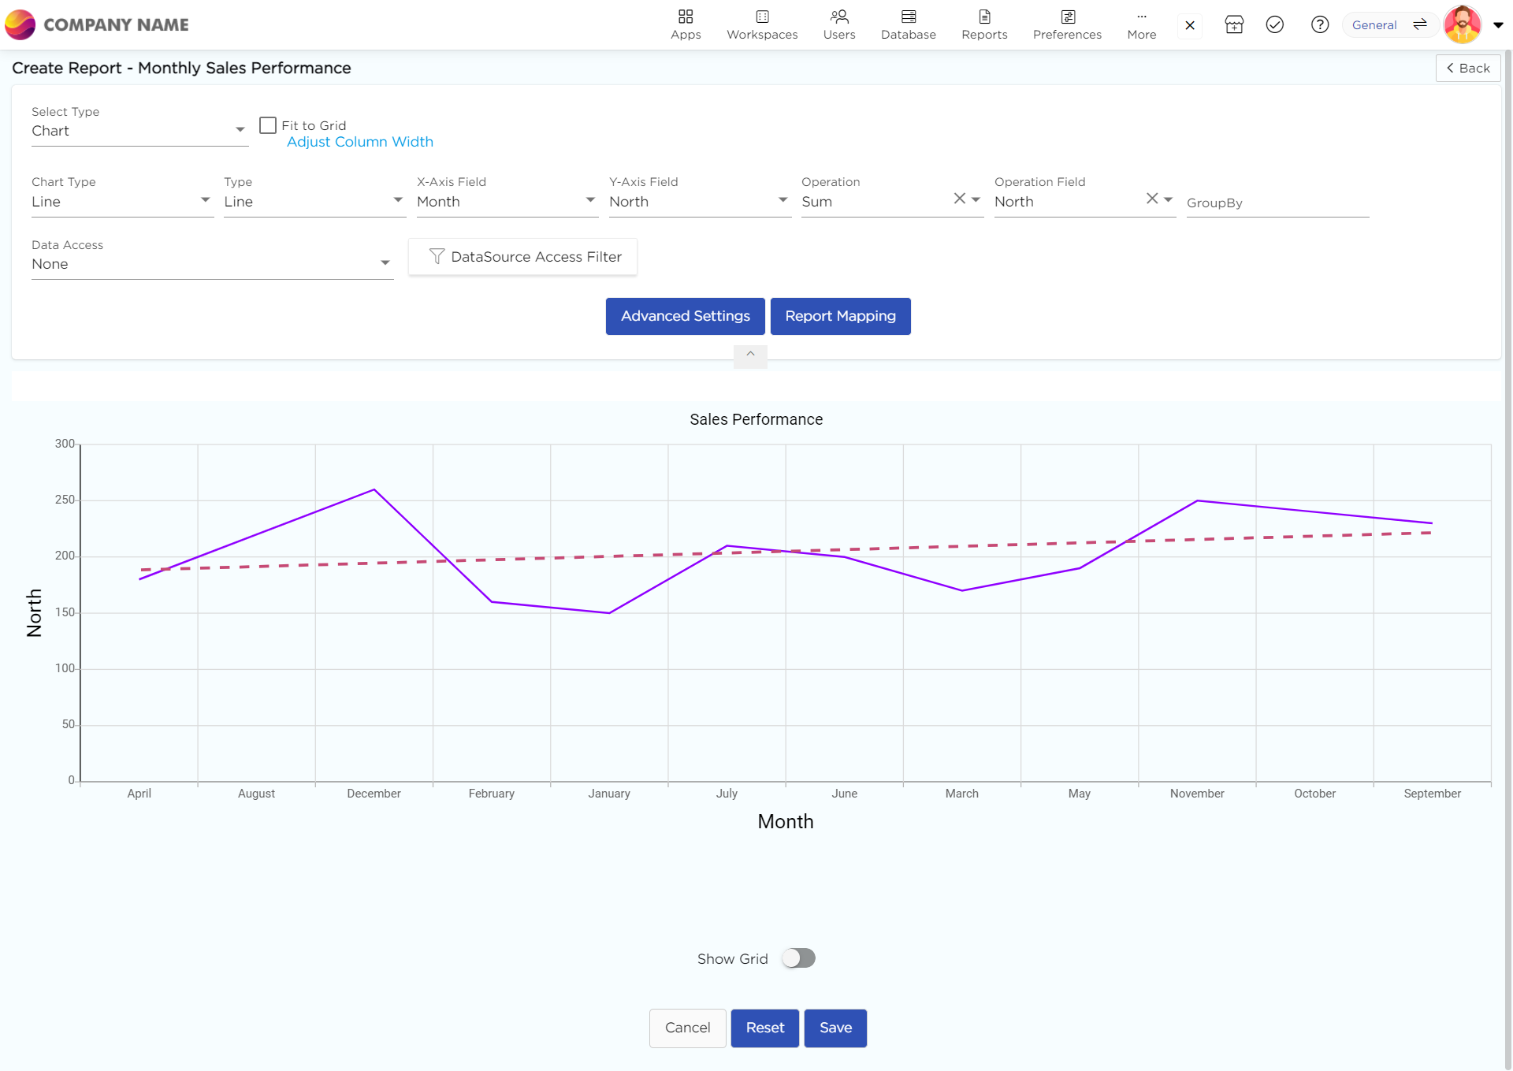
Task: Toggle the Show Grid switch
Action: (x=798, y=958)
